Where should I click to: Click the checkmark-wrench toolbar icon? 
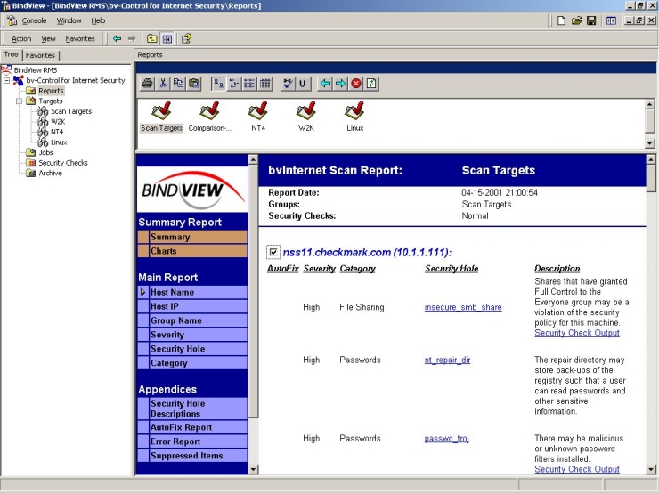click(x=287, y=84)
